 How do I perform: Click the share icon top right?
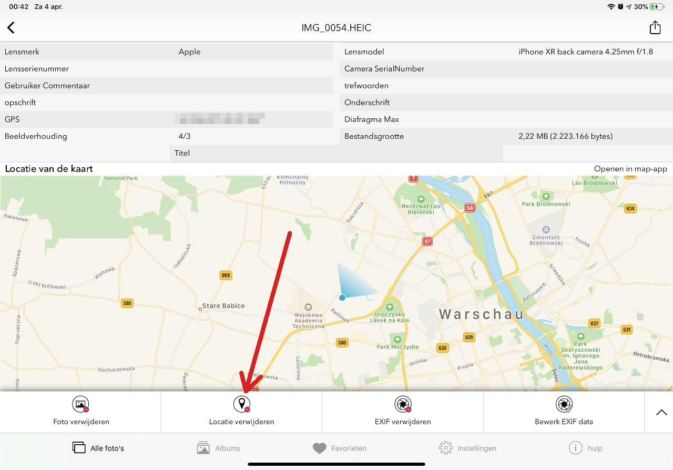(655, 27)
